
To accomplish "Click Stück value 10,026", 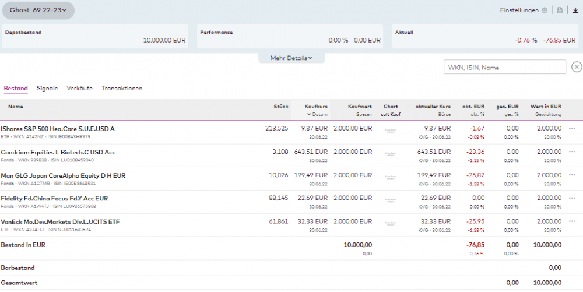I will (279, 175).
